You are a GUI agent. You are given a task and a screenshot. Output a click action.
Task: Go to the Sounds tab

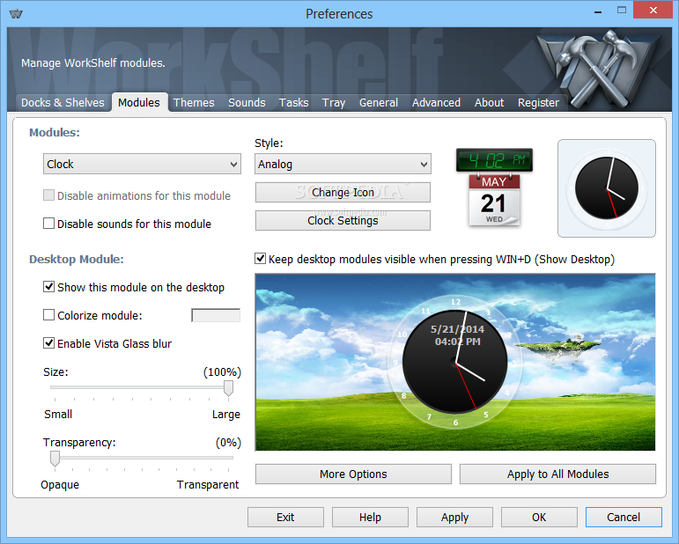coord(247,103)
